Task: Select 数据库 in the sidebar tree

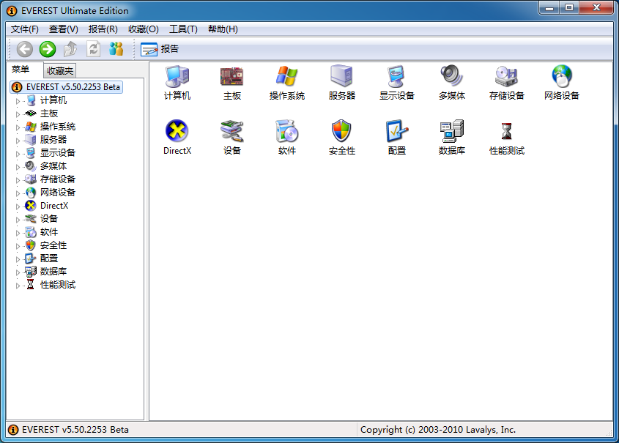Action: coord(53,272)
